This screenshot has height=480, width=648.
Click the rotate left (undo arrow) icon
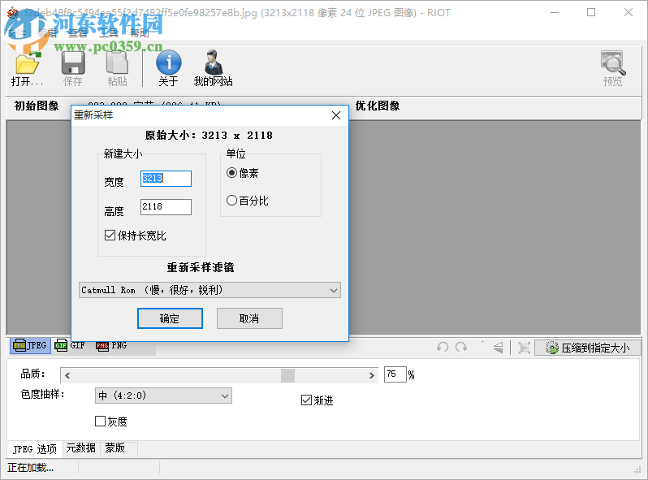pos(443,348)
